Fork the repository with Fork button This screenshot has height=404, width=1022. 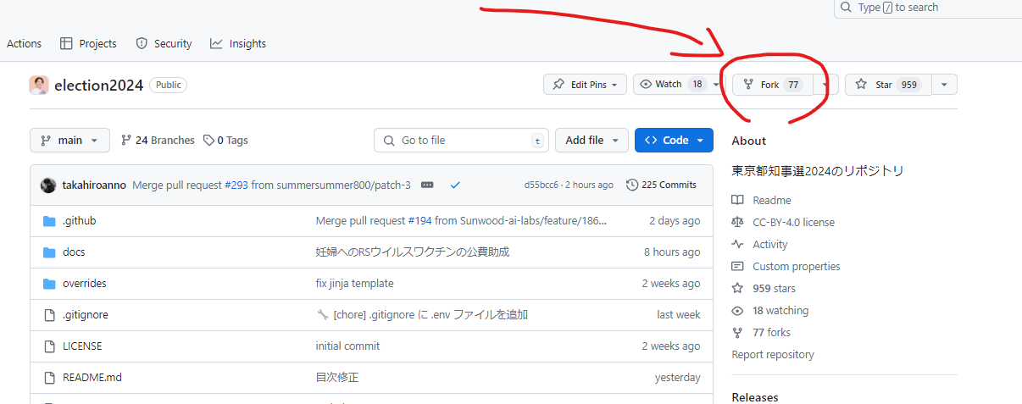coord(772,85)
